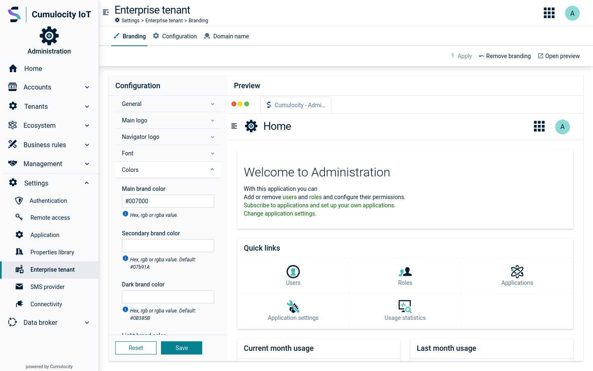Click the Management handshake icon
The width and height of the screenshot is (593, 371).
coord(13,164)
